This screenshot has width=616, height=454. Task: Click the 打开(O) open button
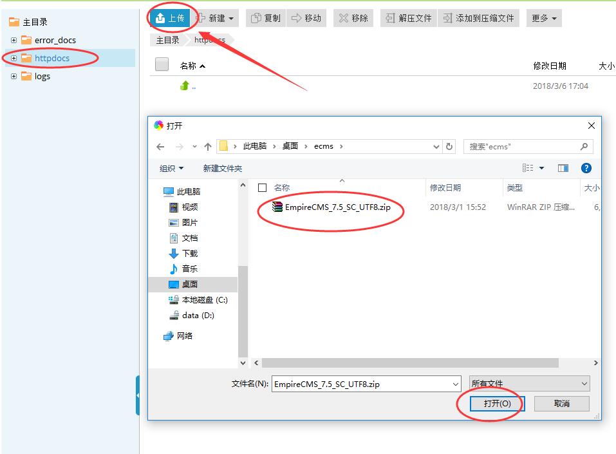[x=497, y=403]
